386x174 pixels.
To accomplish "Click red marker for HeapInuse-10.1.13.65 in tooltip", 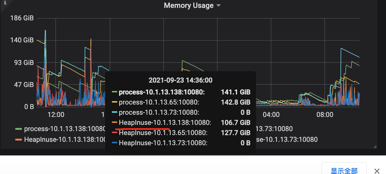I will click(x=114, y=133).
